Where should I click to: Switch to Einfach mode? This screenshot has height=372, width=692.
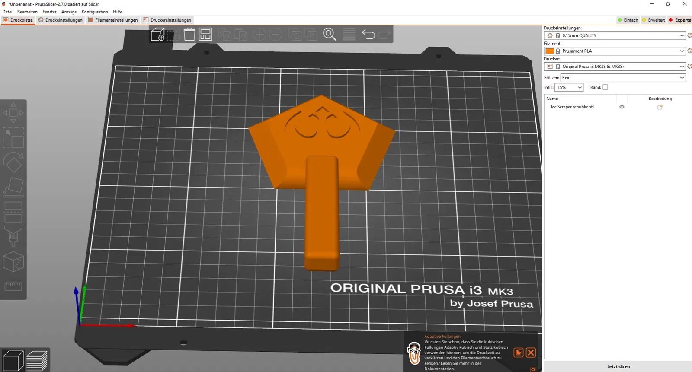(628, 20)
